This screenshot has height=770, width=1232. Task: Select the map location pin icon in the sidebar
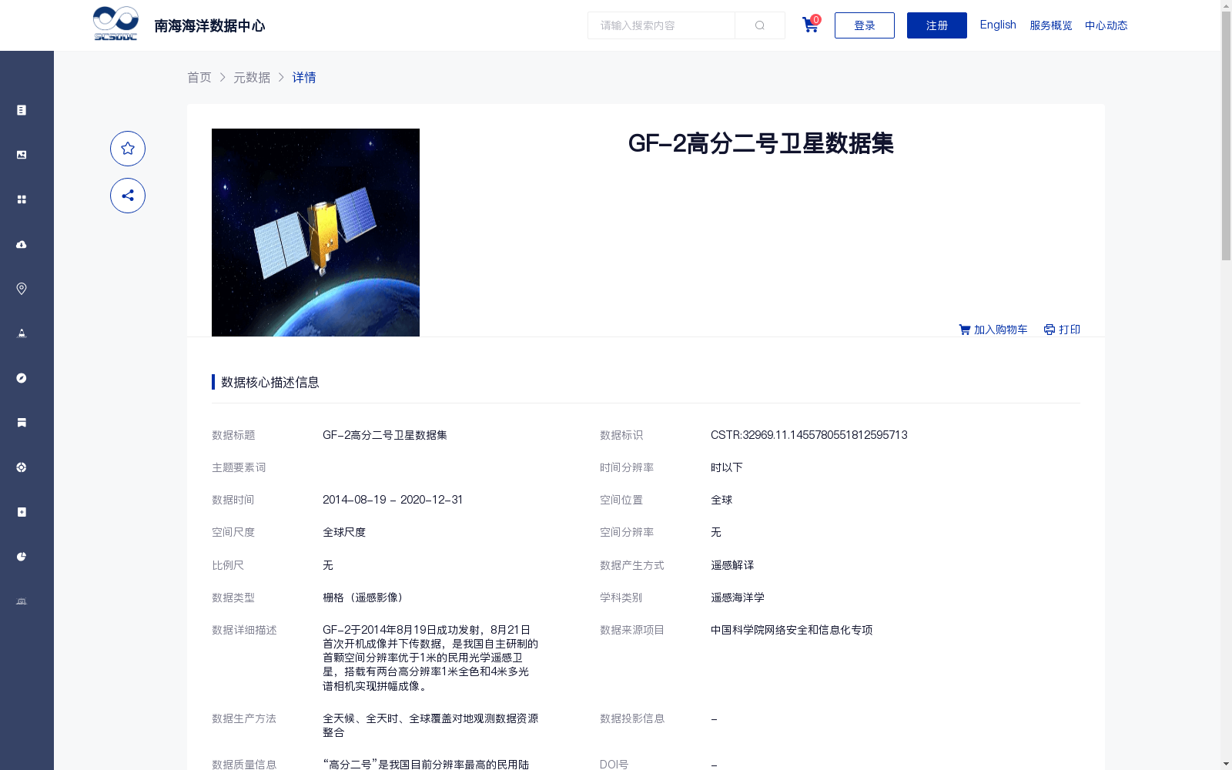pos(22,289)
